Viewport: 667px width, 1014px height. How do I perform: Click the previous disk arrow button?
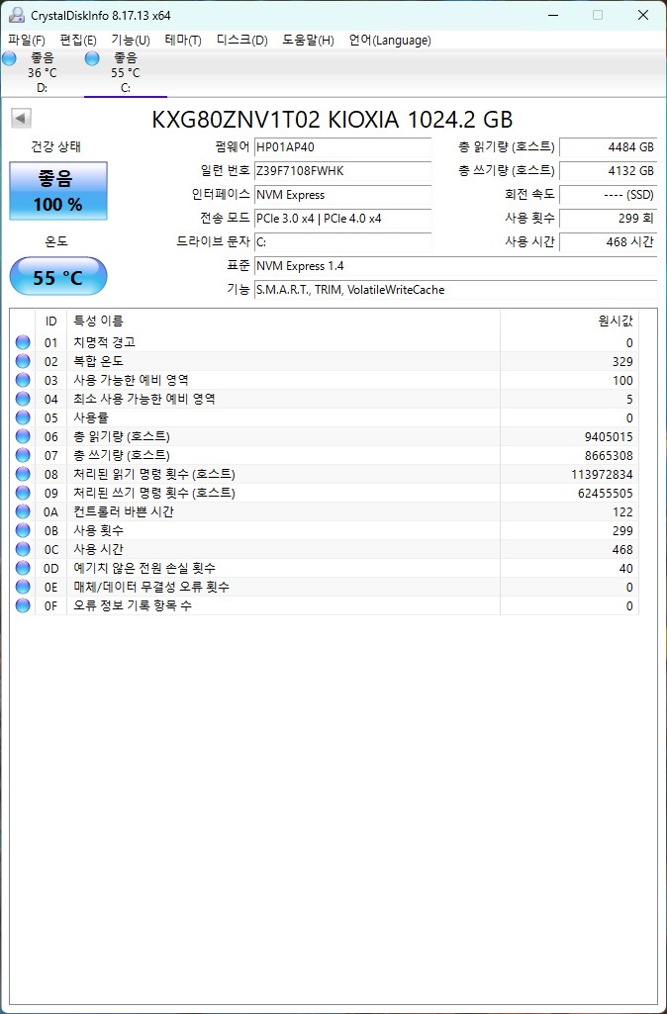pyautogui.click(x=22, y=119)
